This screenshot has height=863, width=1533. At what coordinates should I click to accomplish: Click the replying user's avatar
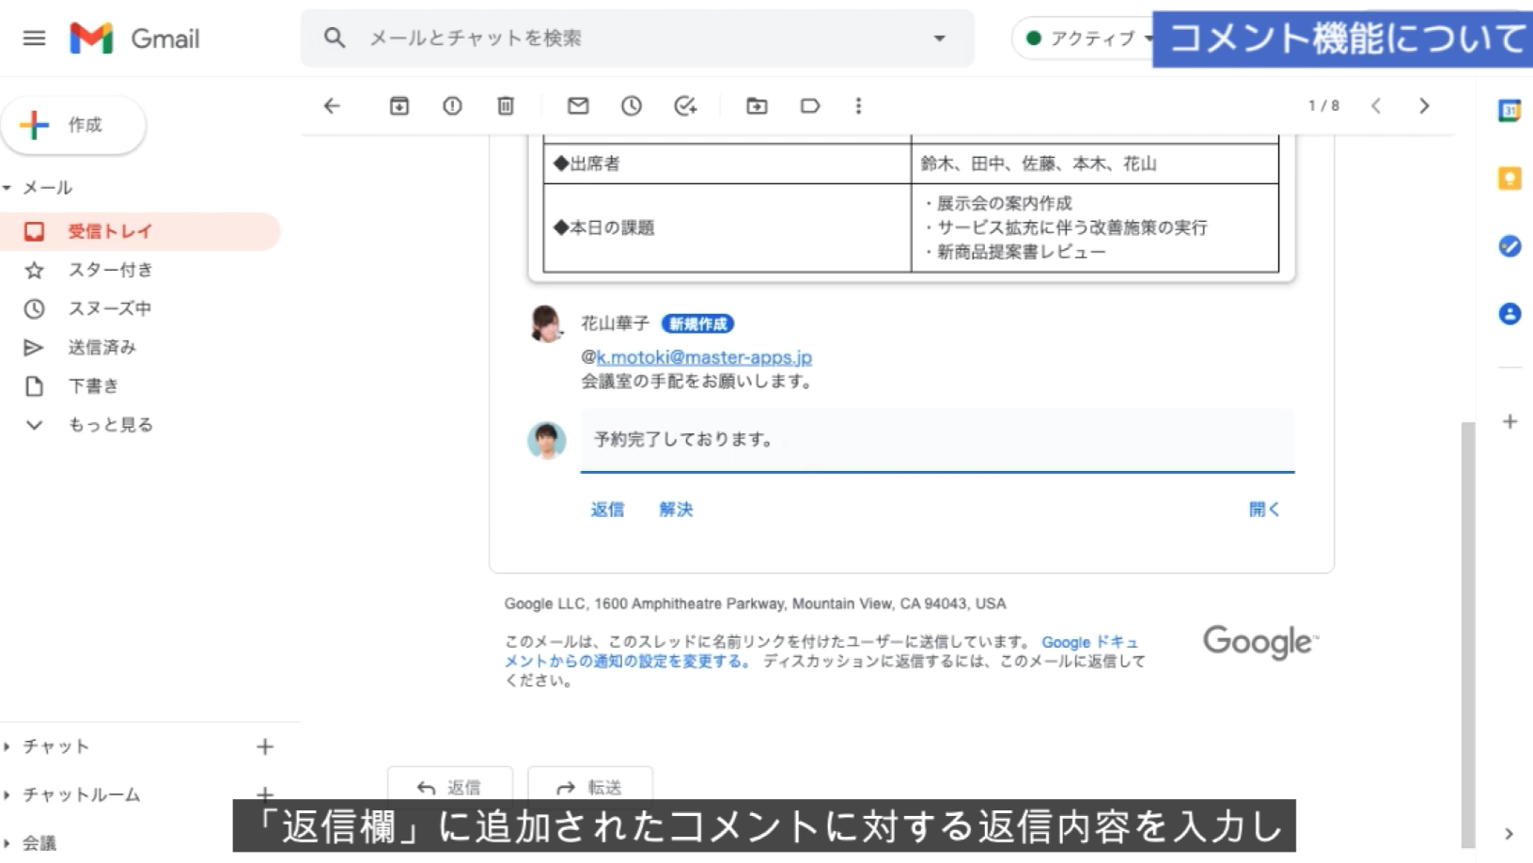pos(546,440)
